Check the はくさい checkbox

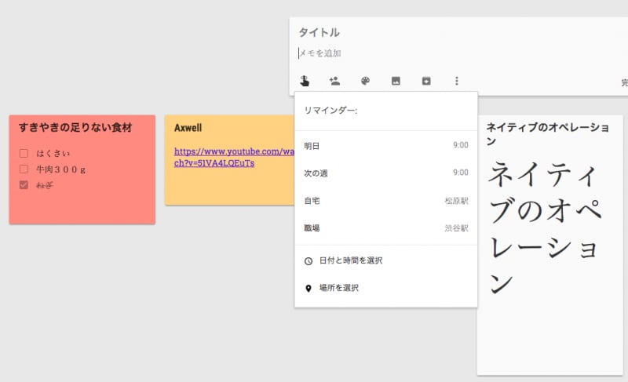point(24,154)
